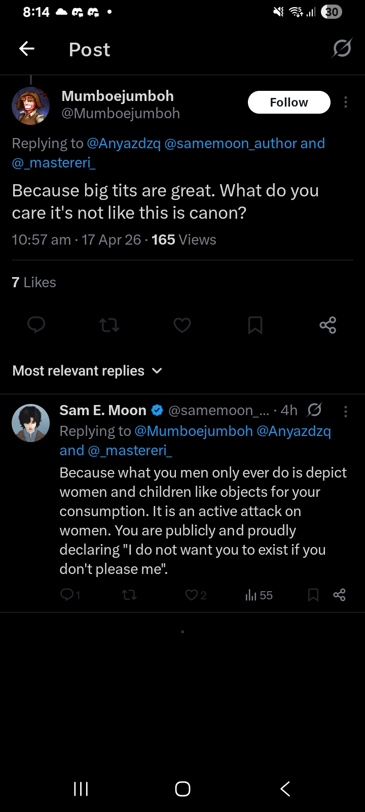Like Mumboejumboh's post with heart icon
Screen dimensions: 365x812
click(182, 325)
